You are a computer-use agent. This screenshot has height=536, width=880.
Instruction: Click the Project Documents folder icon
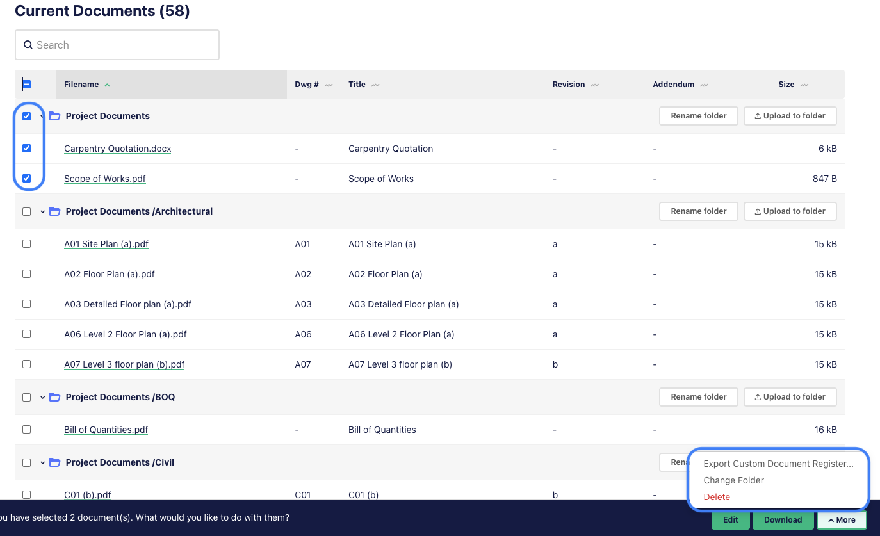[x=54, y=116]
